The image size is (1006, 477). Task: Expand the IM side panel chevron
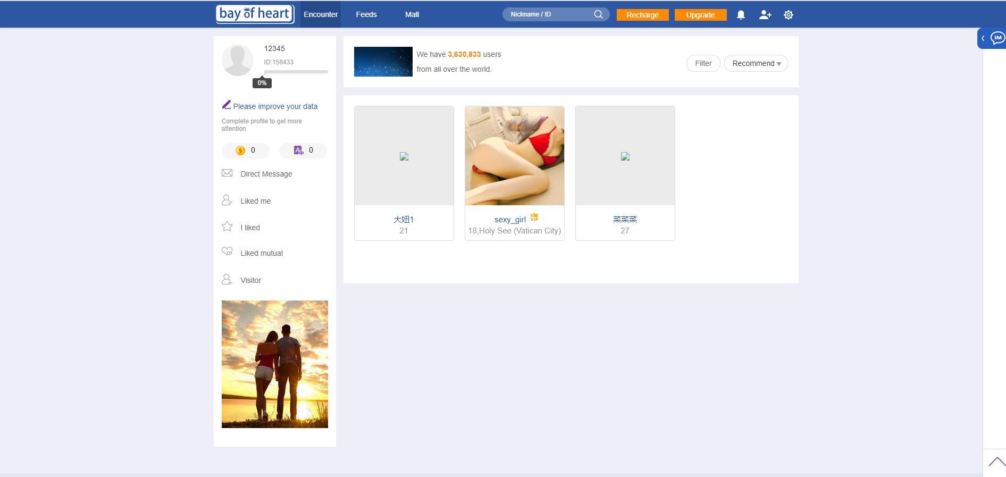coord(983,38)
